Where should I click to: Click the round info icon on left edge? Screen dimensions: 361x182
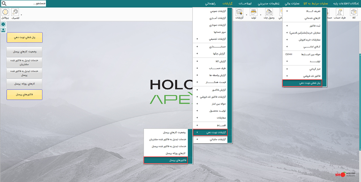pos(3,24)
